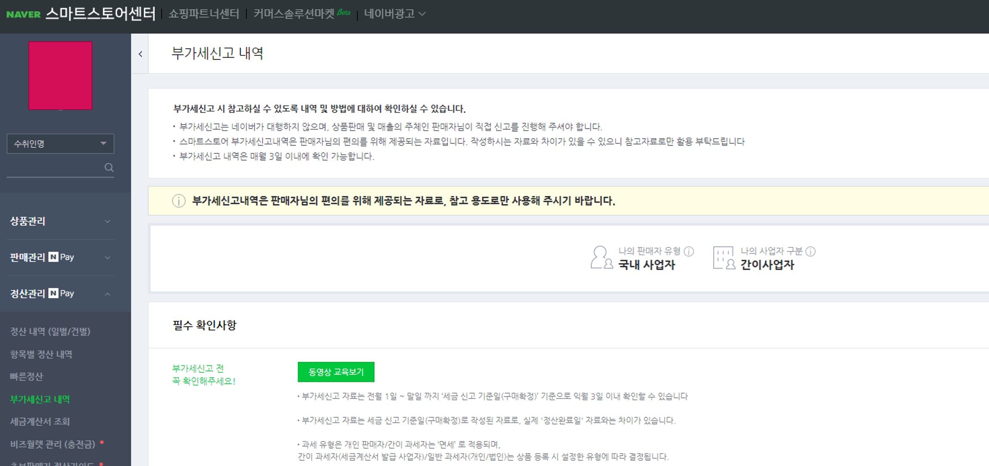Open the 쇼핑파트너센터 link in header

click(x=203, y=14)
